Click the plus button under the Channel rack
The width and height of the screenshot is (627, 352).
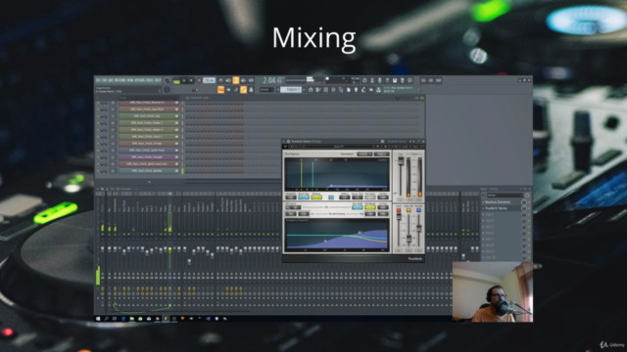149,182
